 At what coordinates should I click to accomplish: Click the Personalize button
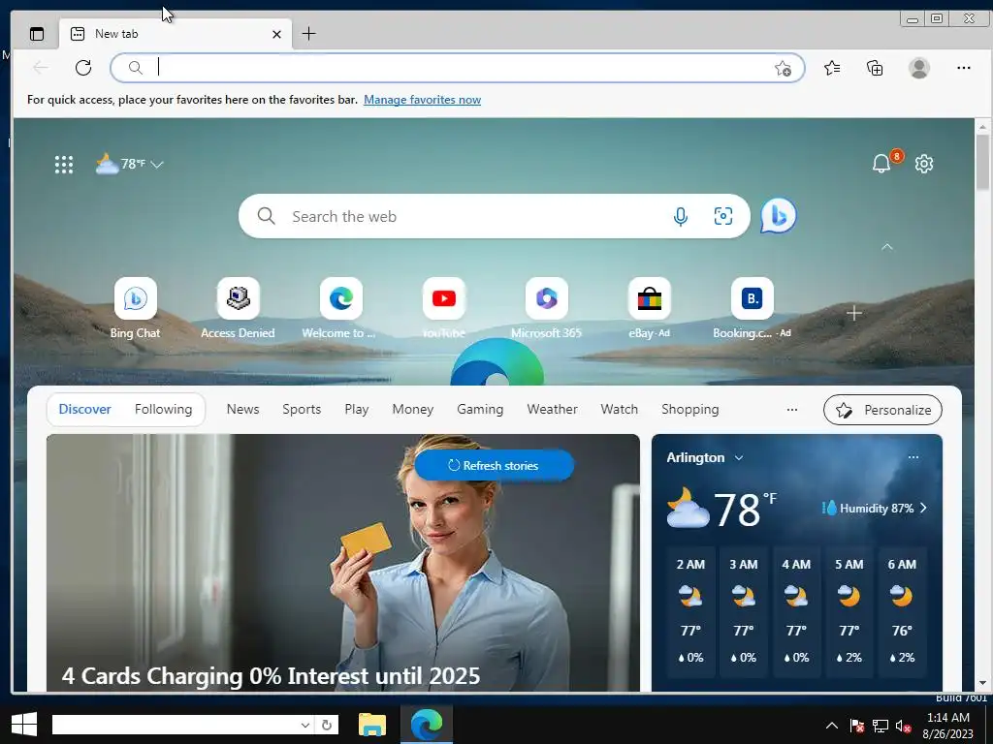tap(882, 410)
